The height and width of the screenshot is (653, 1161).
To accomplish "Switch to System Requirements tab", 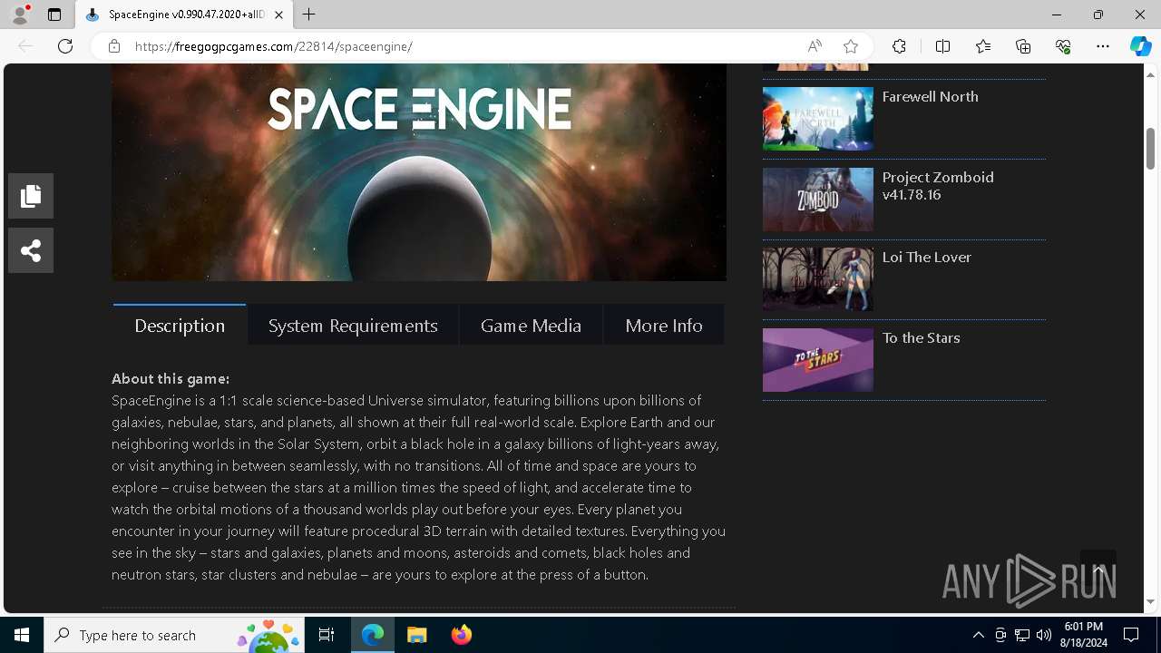I will pyautogui.click(x=353, y=325).
